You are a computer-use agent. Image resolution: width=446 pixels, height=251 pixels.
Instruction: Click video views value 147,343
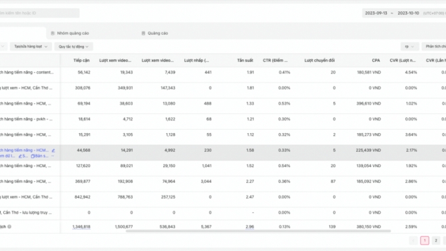point(168,88)
